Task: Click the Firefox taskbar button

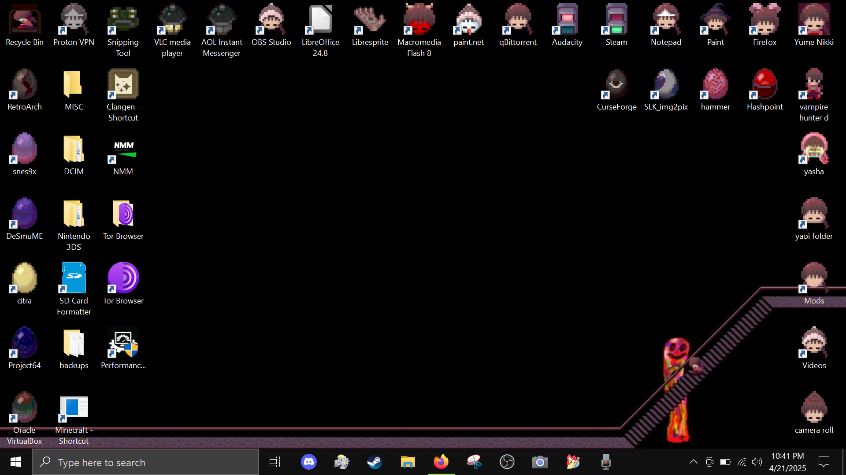Action: pyautogui.click(x=441, y=462)
